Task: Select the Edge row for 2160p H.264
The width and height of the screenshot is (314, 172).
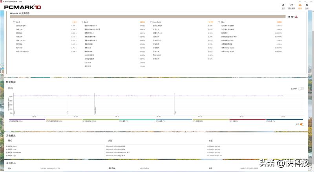Action: pyautogui.click(x=251, y=52)
